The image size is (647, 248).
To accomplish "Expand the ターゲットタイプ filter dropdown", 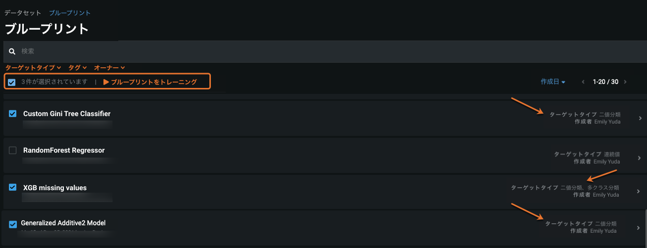I will 33,68.
